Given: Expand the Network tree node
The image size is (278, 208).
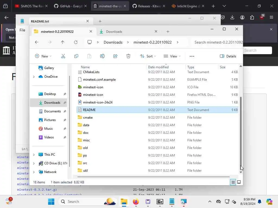Looking at the screenshot, I should click(34, 172).
